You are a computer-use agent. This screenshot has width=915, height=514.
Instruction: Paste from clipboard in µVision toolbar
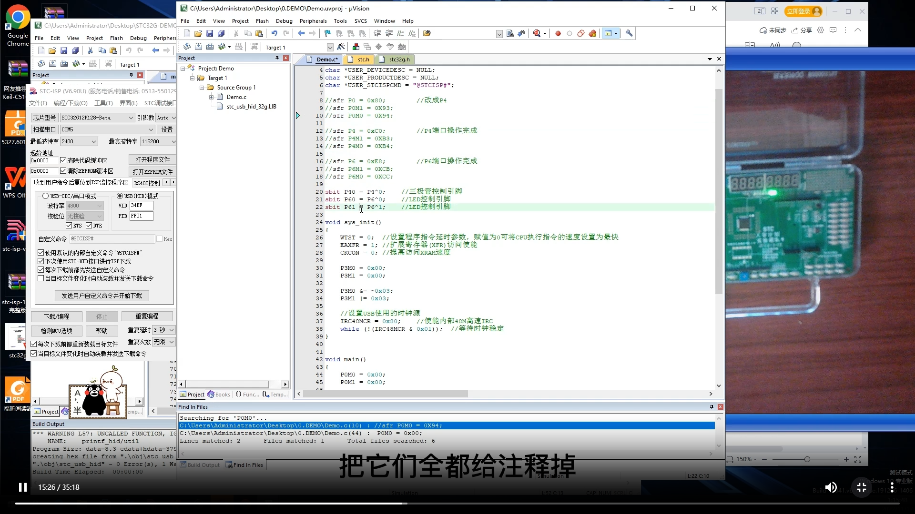point(259,33)
